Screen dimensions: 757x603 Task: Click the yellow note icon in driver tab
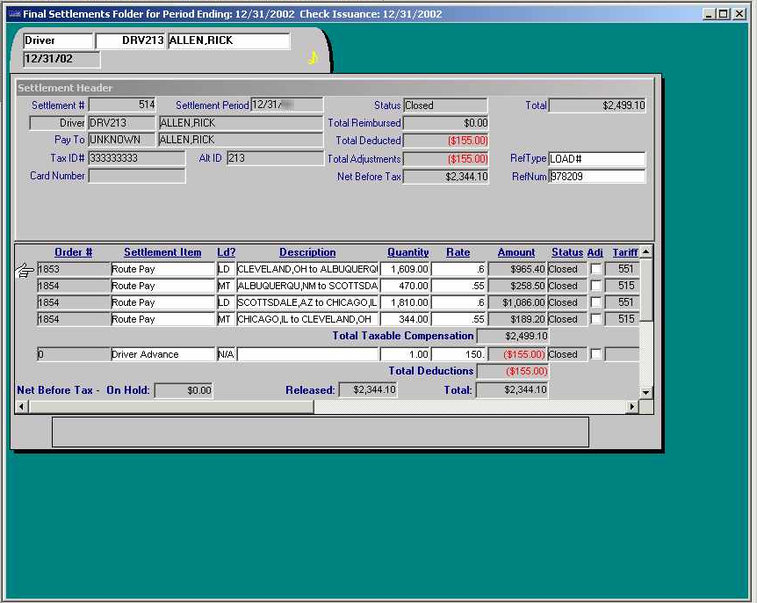(313, 58)
